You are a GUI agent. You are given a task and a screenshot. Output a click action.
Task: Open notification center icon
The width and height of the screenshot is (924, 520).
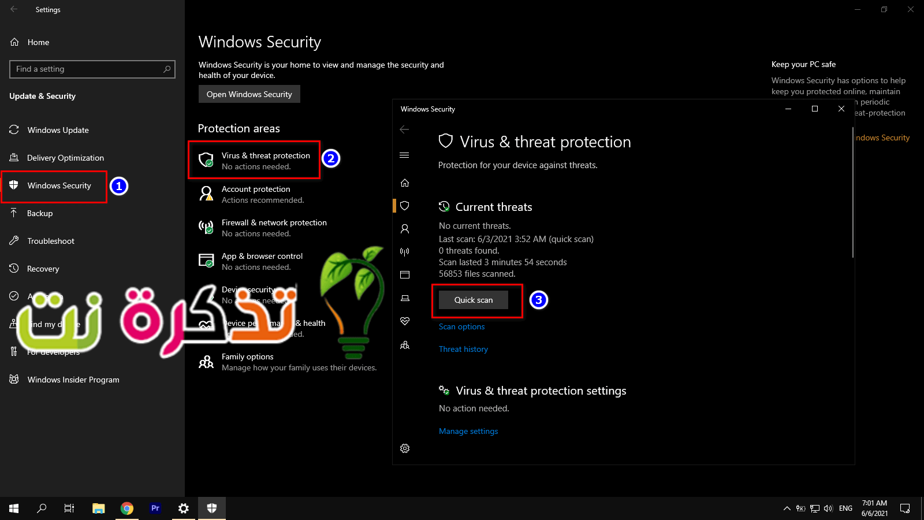[x=905, y=508]
